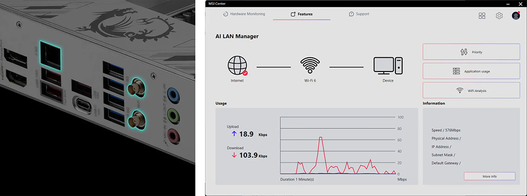Image resolution: width=527 pixels, height=196 pixels.
Task: Click the Hardware Monitoring gauge icon
Action: click(x=226, y=14)
